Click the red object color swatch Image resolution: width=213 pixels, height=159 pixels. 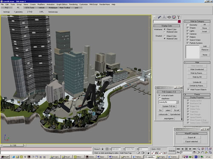click(x=179, y=22)
